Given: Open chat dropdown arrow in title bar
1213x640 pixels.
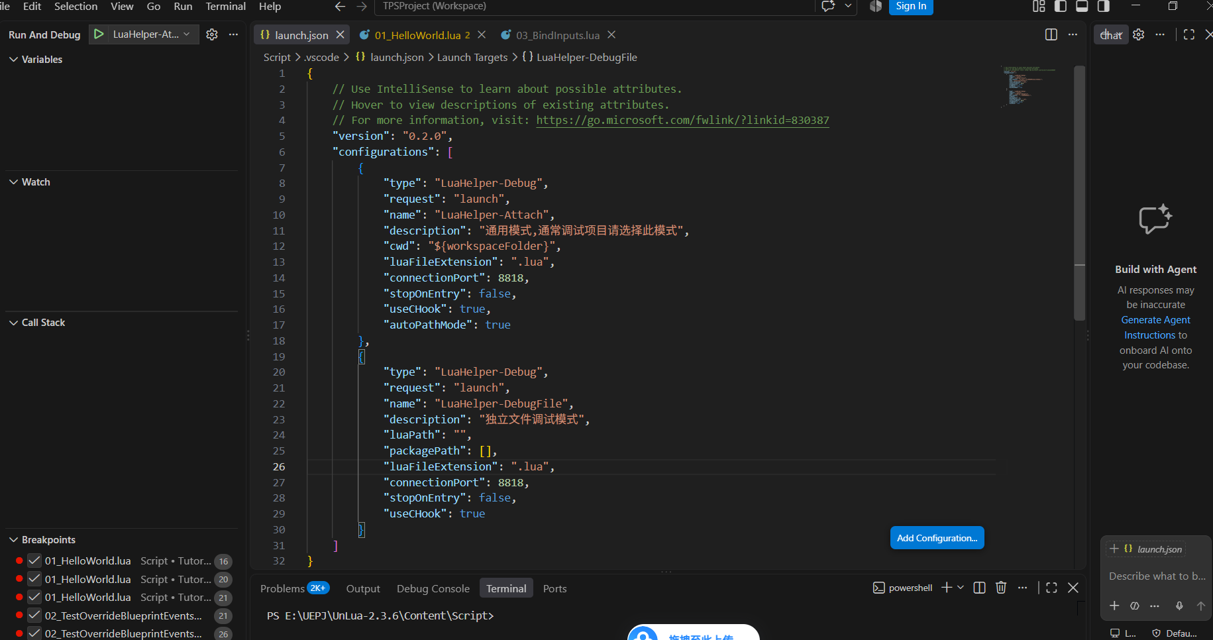Looking at the screenshot, I should [848, 7].
